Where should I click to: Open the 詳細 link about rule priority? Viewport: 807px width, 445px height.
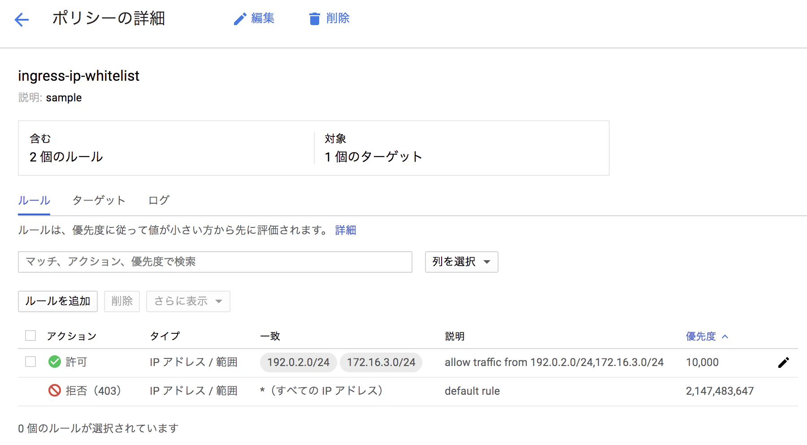click(x=346, y=230)
